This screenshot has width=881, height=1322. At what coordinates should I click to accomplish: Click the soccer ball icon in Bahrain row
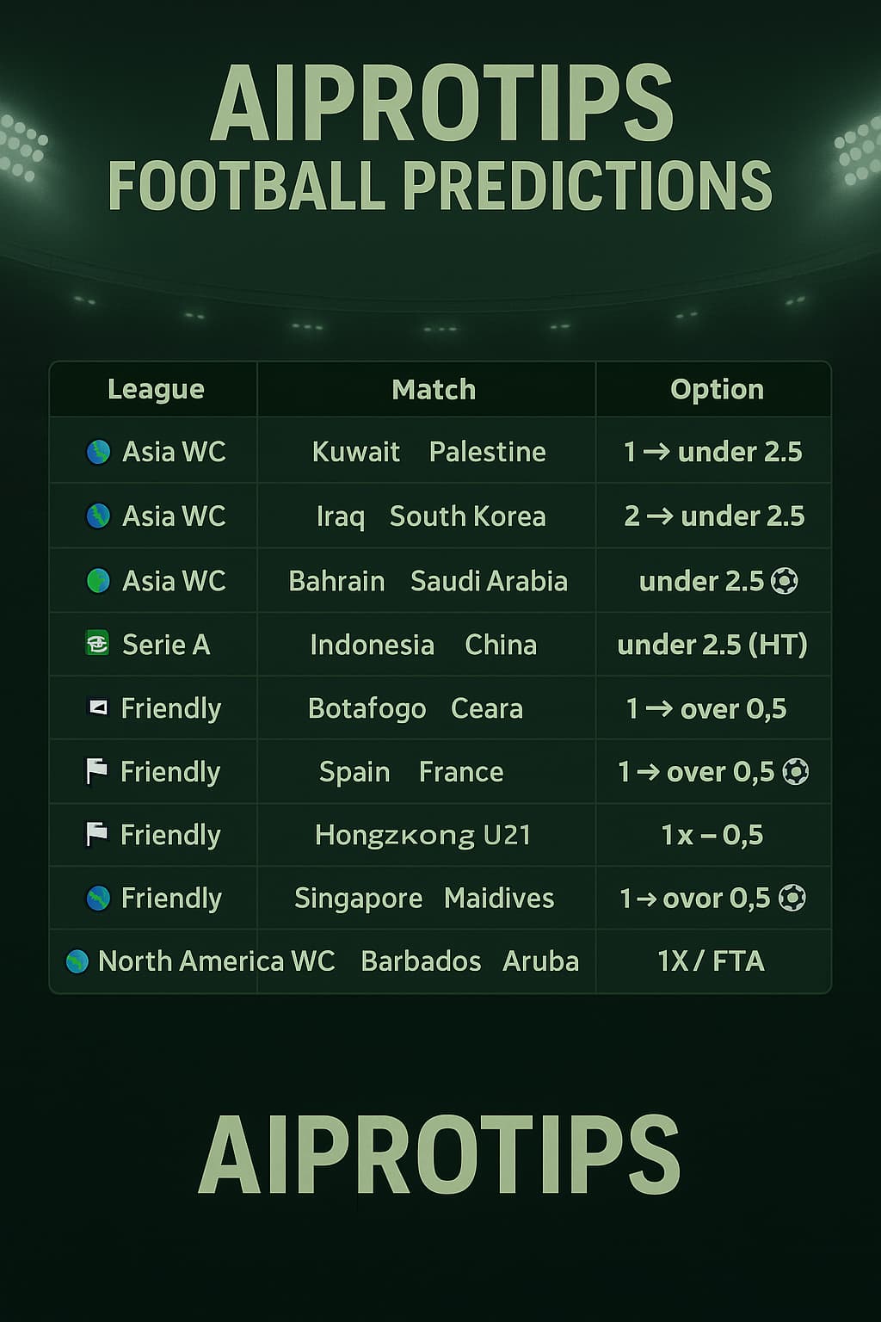point(784,582)
